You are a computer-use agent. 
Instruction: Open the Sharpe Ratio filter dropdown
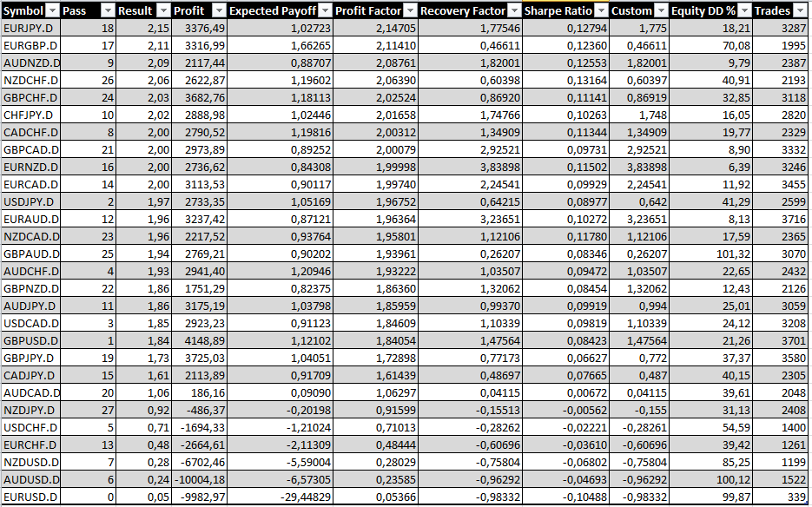pos(601,10)
